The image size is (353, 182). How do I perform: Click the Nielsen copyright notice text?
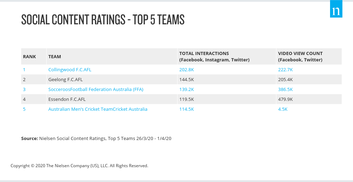pyautogui.click(x=79, y=166)
